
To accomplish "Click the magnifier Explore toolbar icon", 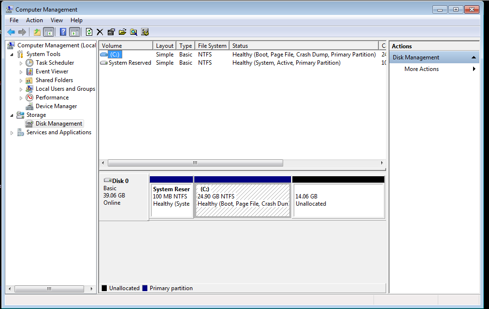I will [x=134, y=32].
